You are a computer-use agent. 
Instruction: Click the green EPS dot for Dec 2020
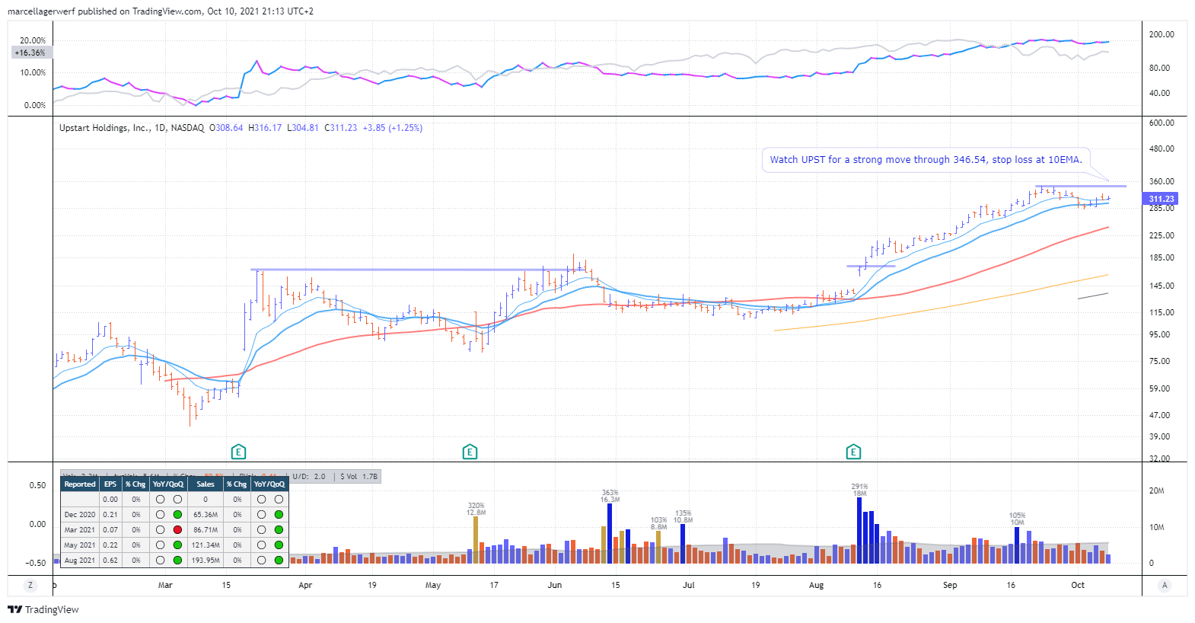click(177, 514)
